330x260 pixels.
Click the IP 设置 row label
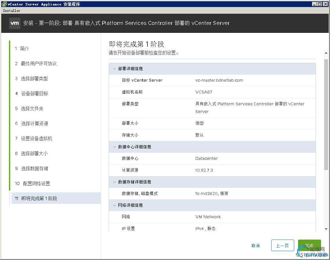pyautogui.click(x=128, y=228)
